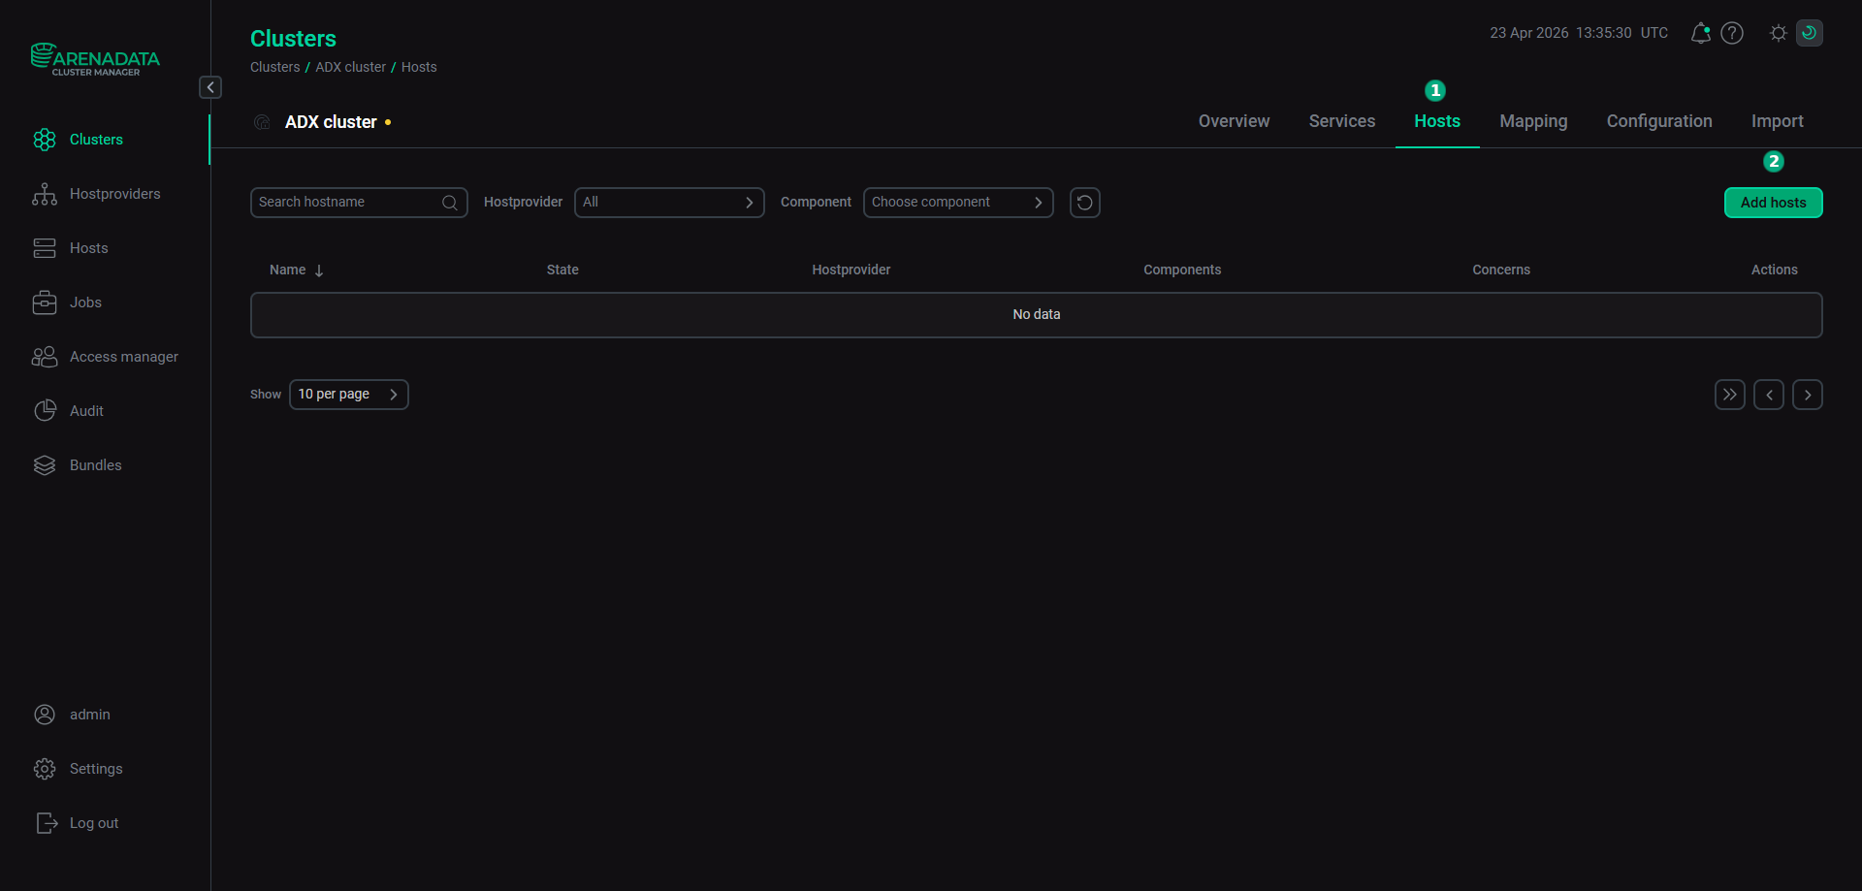Open Access manager in the sidebar
The height and width of the screenshot is (891, 1862).
123,357
